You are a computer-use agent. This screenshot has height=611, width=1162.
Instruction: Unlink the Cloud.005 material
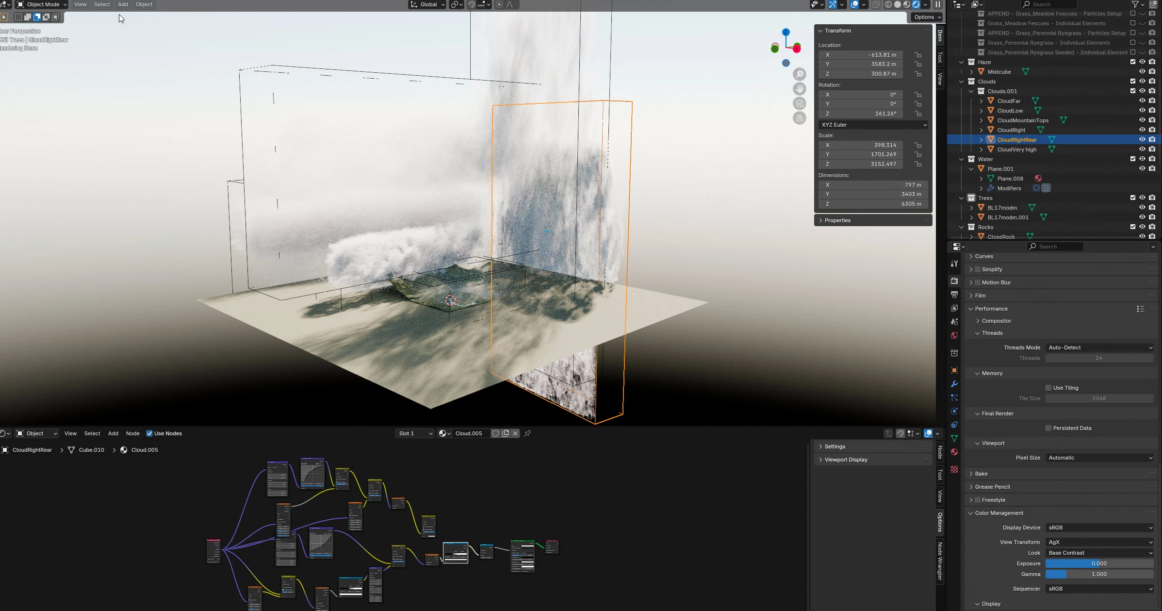pos(515,433)
